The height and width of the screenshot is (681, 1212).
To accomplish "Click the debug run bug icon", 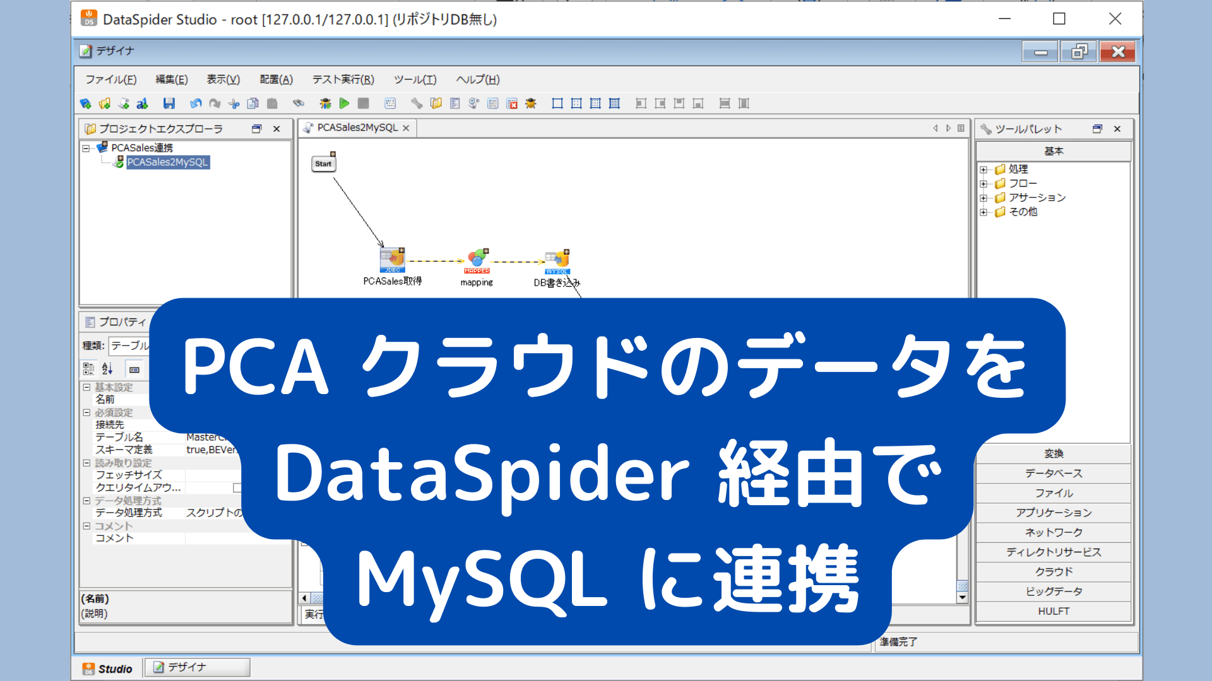I will coord(325,103).
